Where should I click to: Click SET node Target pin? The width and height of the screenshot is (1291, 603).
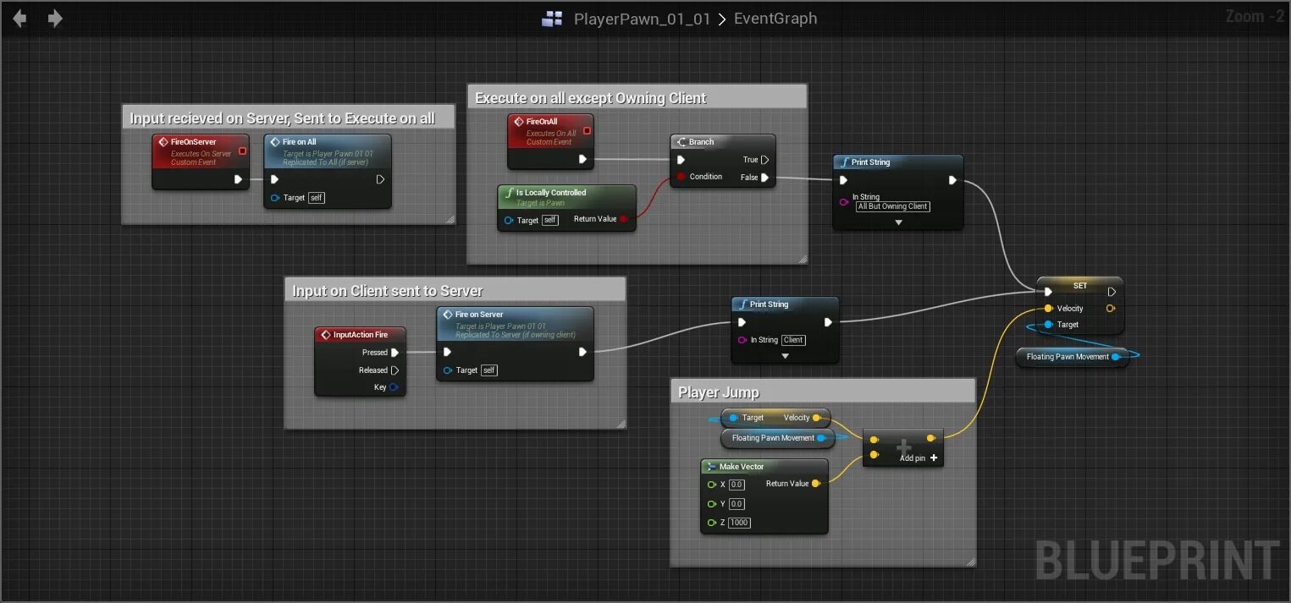tap(1049, 325)
